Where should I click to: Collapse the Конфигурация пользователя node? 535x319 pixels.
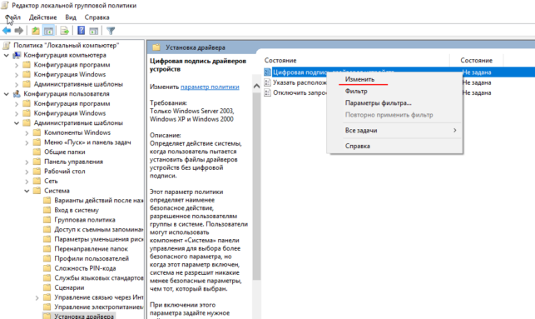tap(6, 93)
